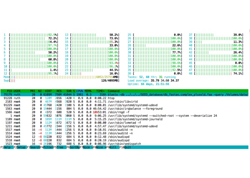
Task: Select the irqbalance --foreground process row
Action: [124, 108]
